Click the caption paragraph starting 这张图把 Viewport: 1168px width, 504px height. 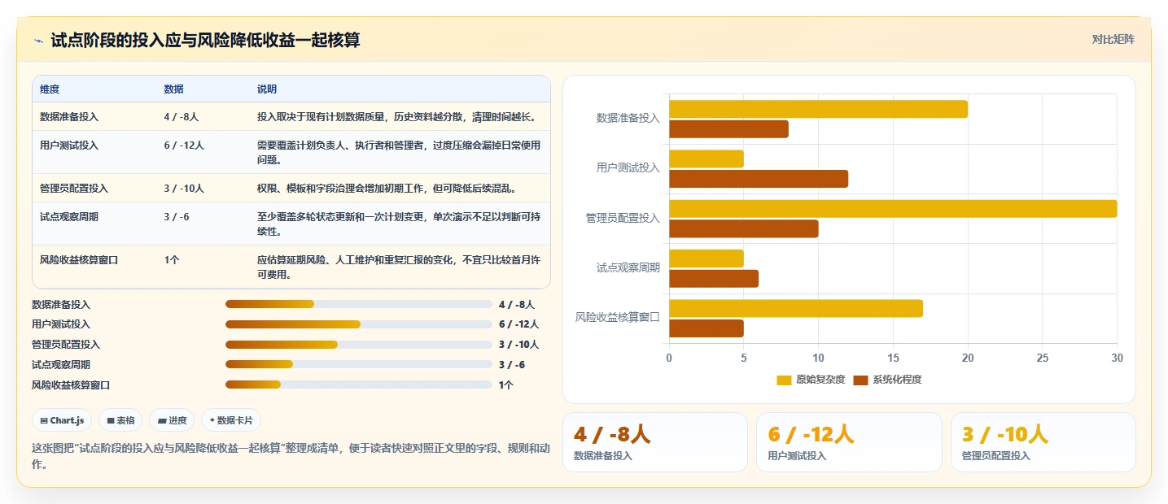291,456
